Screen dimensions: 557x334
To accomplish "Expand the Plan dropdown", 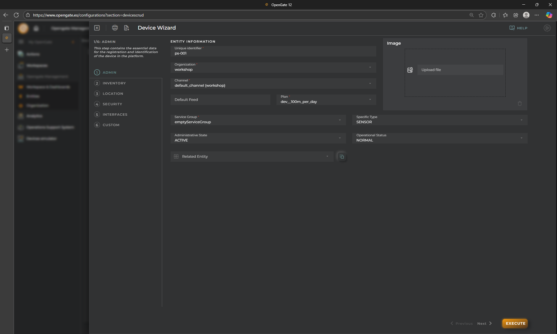I will [x=370, y=99].
